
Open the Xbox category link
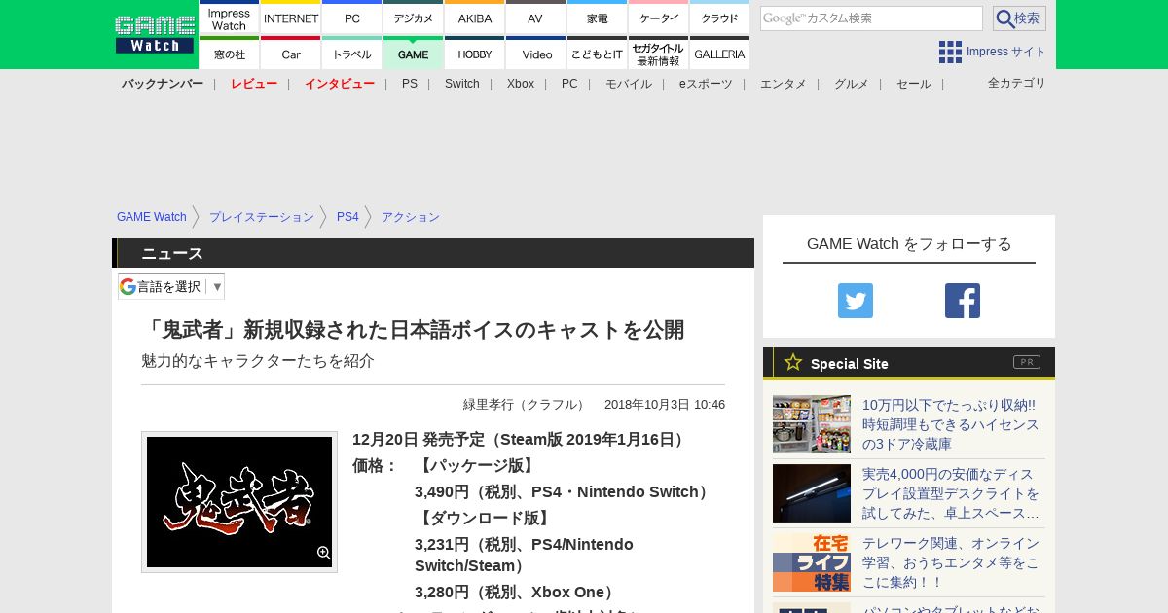(521, 84)
